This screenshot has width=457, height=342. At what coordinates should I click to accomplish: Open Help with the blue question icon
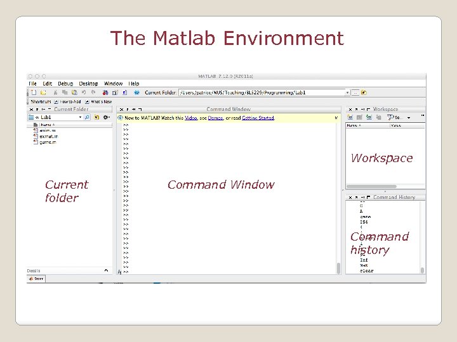[136, 92]
